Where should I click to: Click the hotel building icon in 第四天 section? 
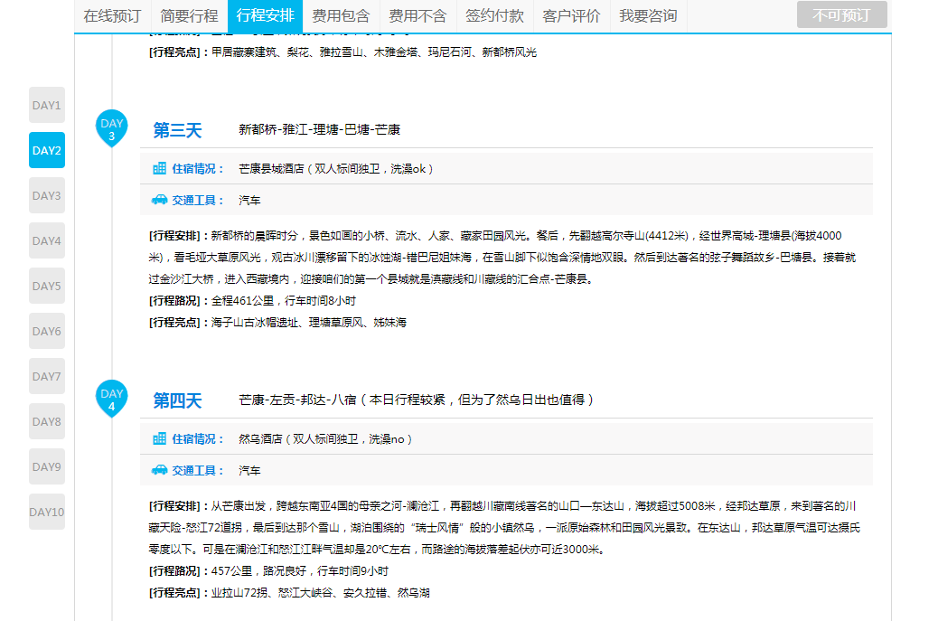coord(160,438)
